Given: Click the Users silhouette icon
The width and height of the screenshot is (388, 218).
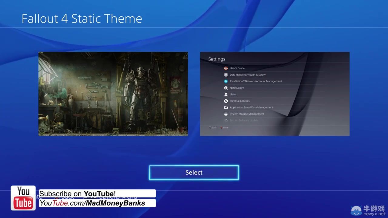Looking at the screenshot, I should (226, 94).
